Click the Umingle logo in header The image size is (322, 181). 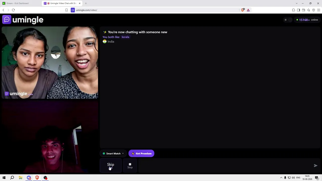click(x=23, y=20)
